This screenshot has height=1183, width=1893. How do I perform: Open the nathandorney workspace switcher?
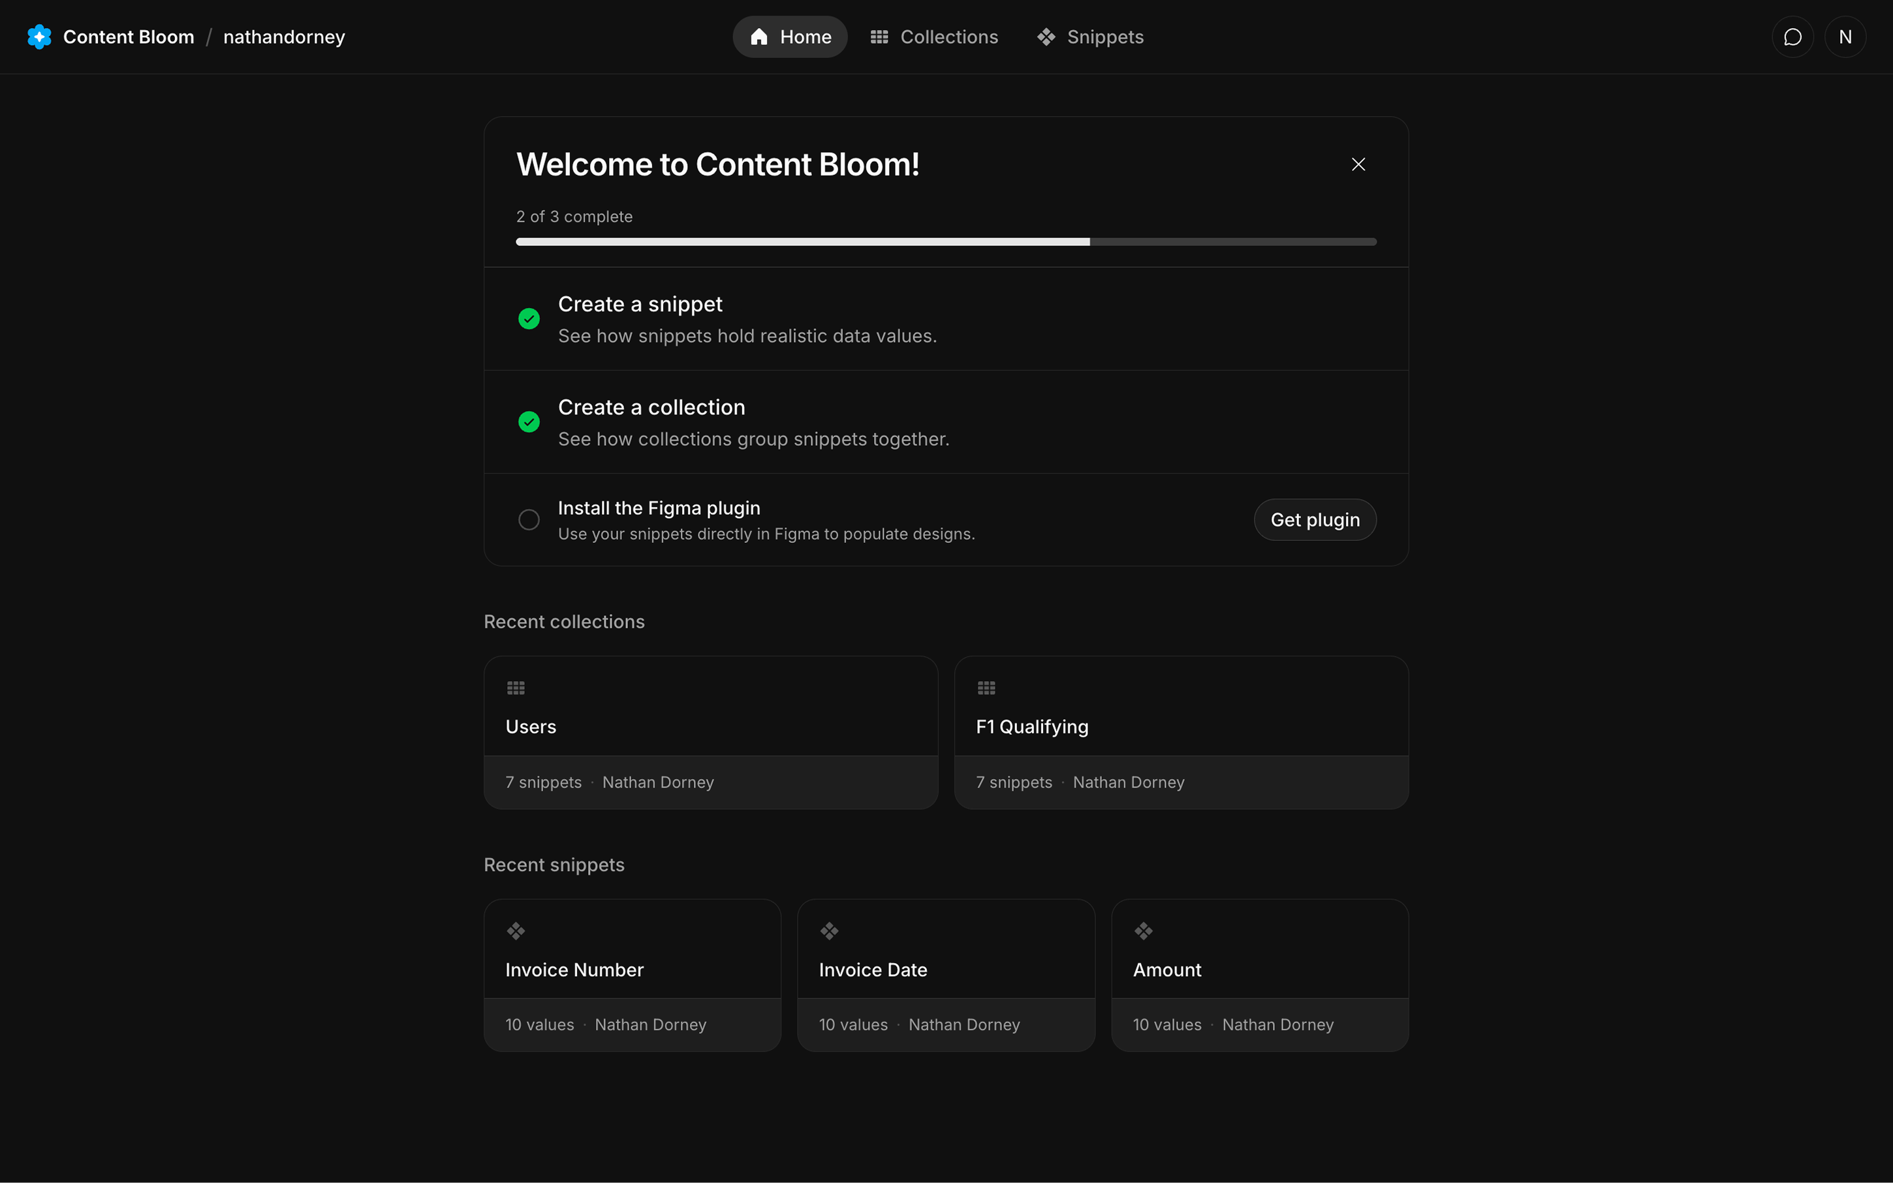pyautogui.click(x=284, y=37)
